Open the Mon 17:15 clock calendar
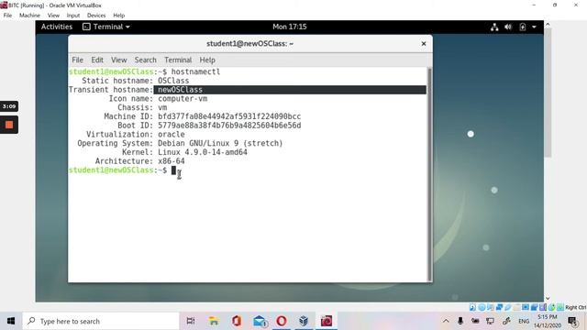 [x=290, y=27]
